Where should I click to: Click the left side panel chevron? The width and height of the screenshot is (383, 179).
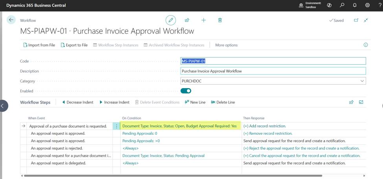click(3, 106)
